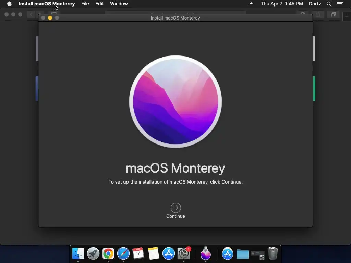This screenshot has width=351, height=263.
Task: Open the Dartz user menu
Action: (315, 4)
